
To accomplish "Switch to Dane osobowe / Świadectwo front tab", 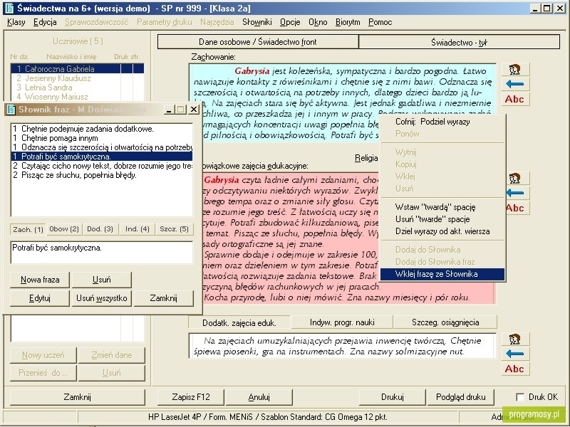I will pyautogui.click(x=258, y=42).
